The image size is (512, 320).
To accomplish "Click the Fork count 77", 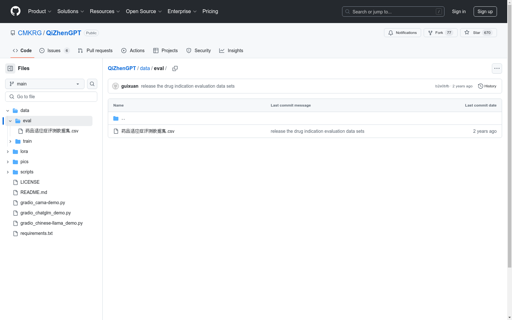I will 449,33.
